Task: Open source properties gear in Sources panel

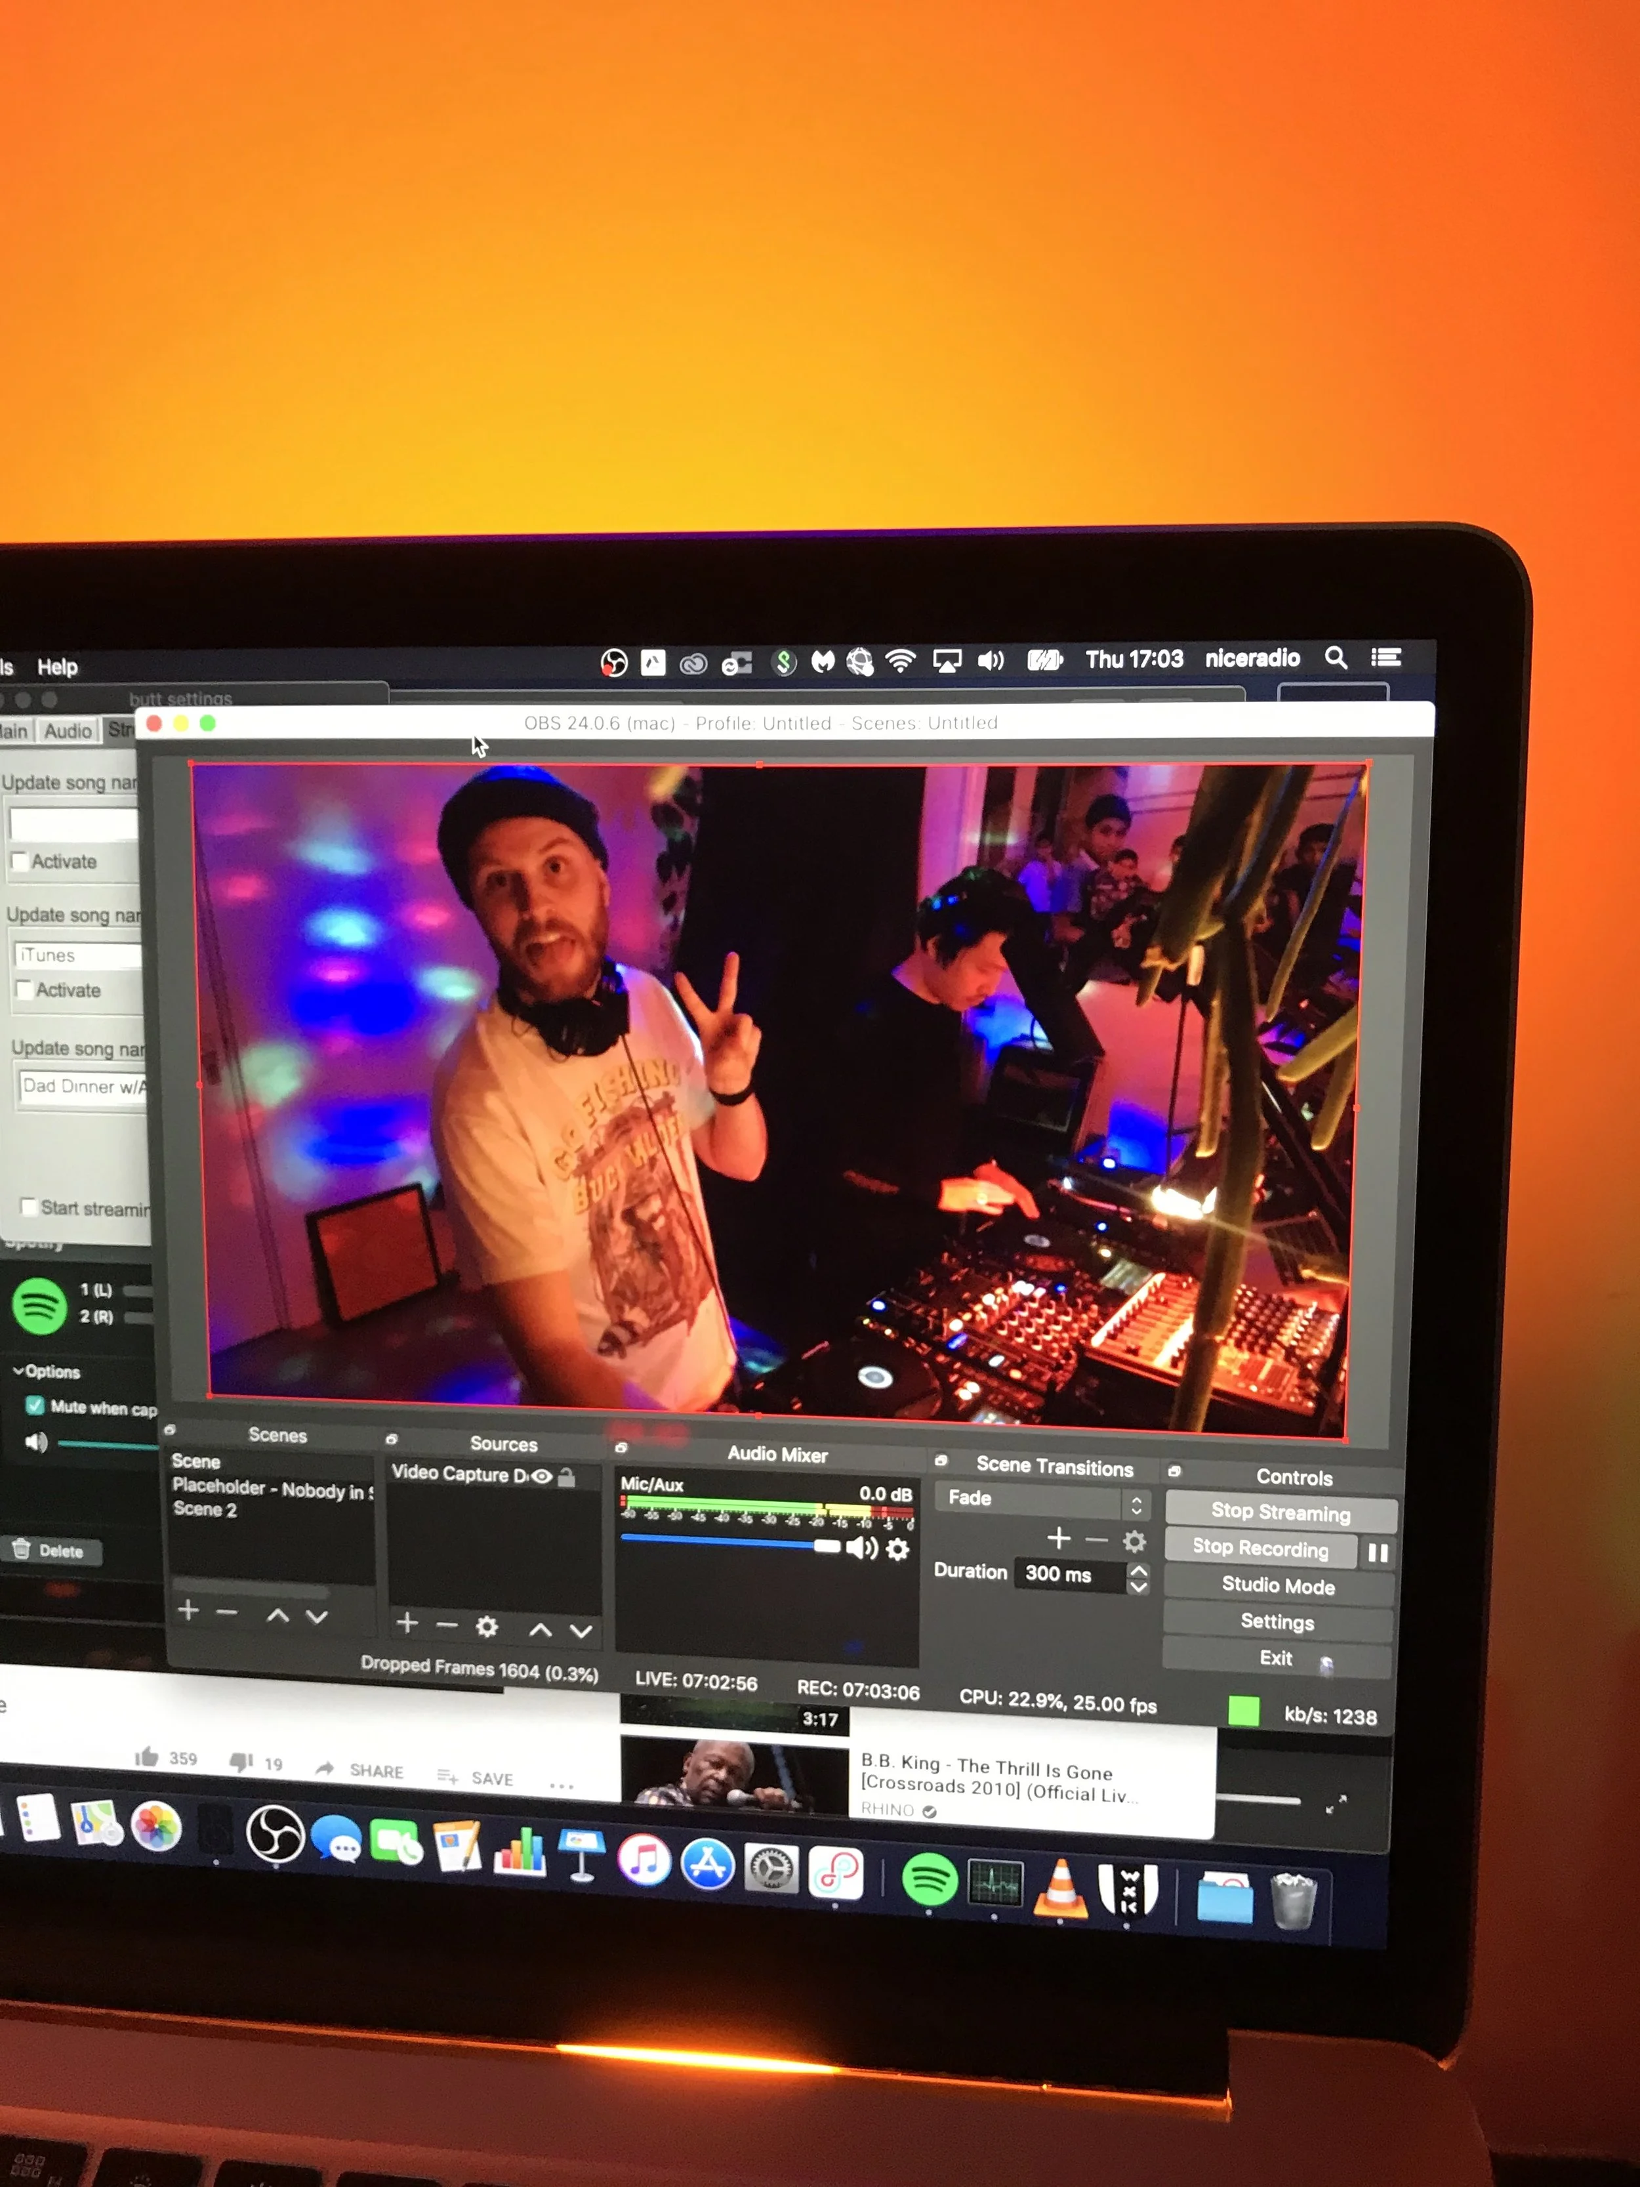Action: tap(486, 1627)
